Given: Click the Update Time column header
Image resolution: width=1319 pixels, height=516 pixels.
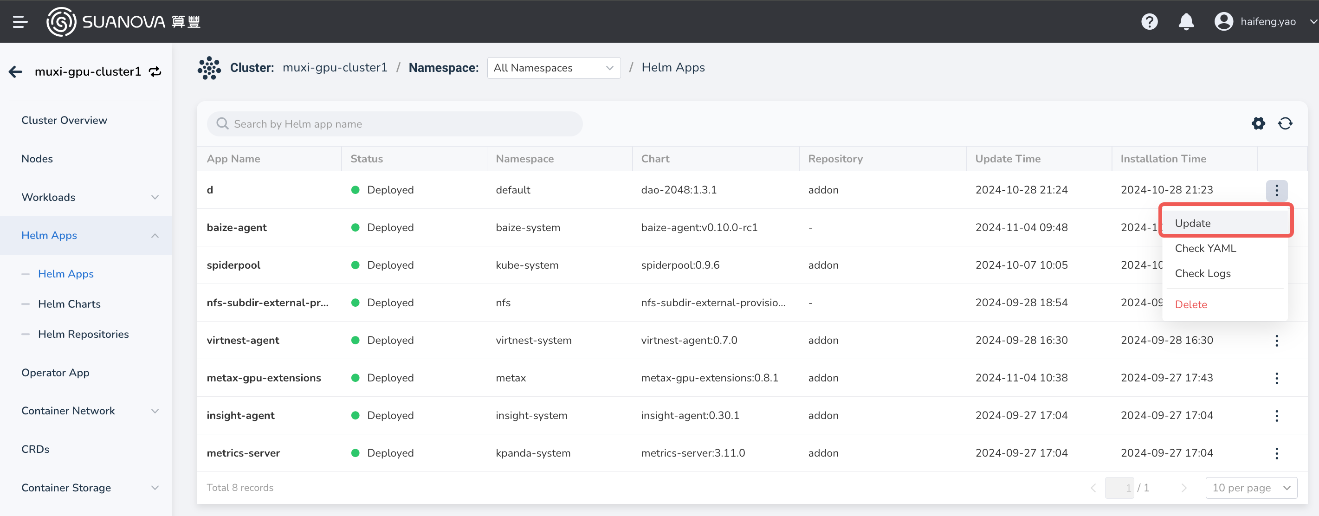Looking at the screenshot, I should click(x=1008, y=159).
